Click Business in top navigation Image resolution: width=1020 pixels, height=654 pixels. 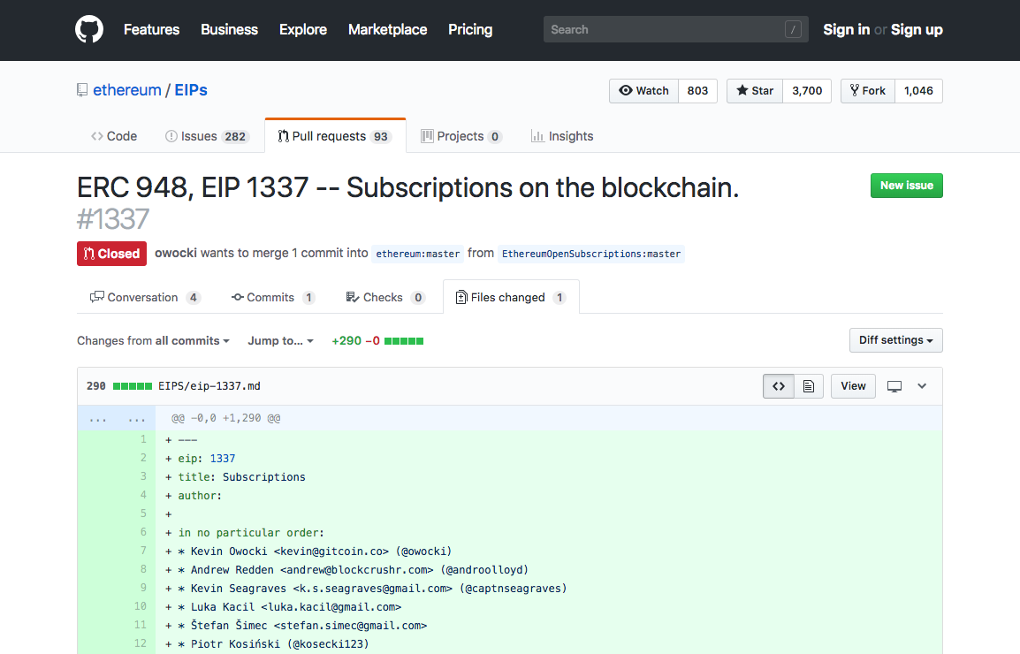(229, 29)
